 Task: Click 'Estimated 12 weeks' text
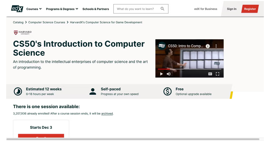click(x=44, y=89)
